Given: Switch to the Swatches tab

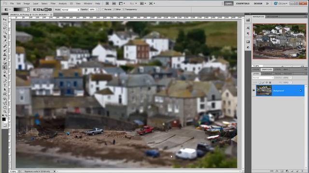Looking at the screenshot, I should (x=267, y=69).
